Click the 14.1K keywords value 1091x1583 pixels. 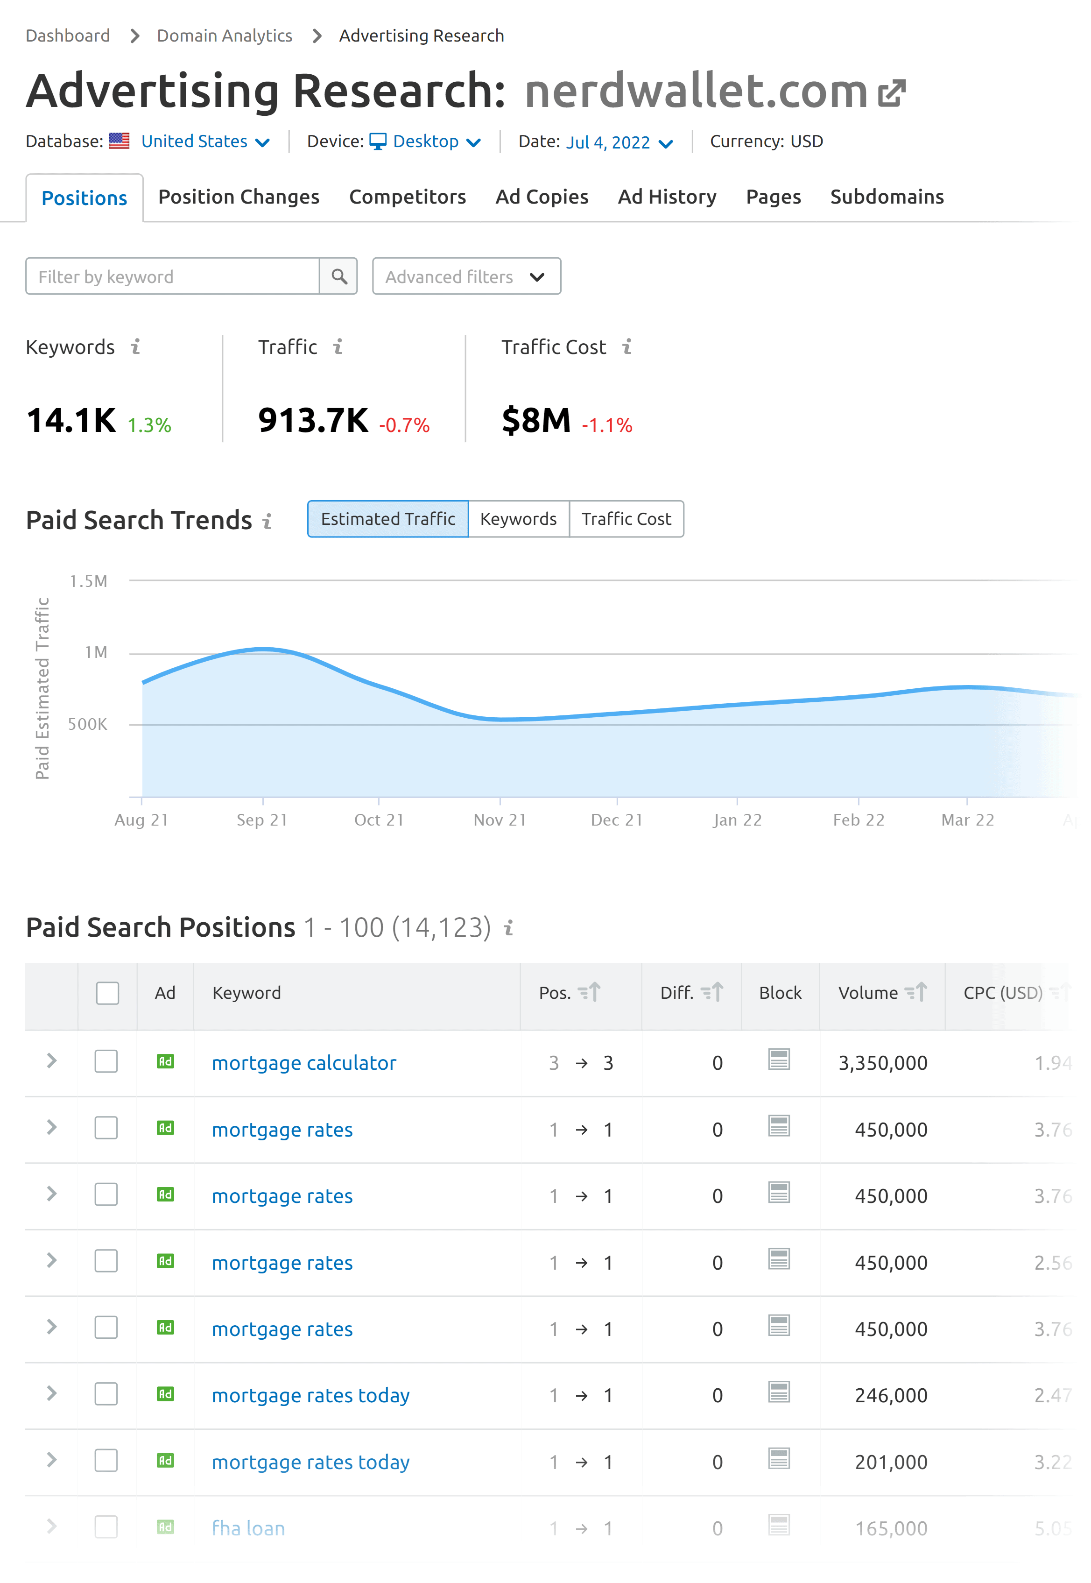[x=71, y=420]
